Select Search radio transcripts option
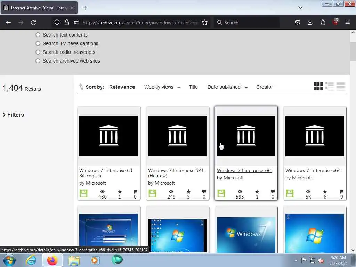This screenshot has width=356, height=267. 38,52
